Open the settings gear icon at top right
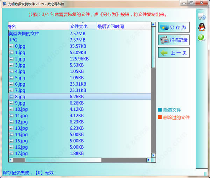The image size is (210, 178). point(202,16)
